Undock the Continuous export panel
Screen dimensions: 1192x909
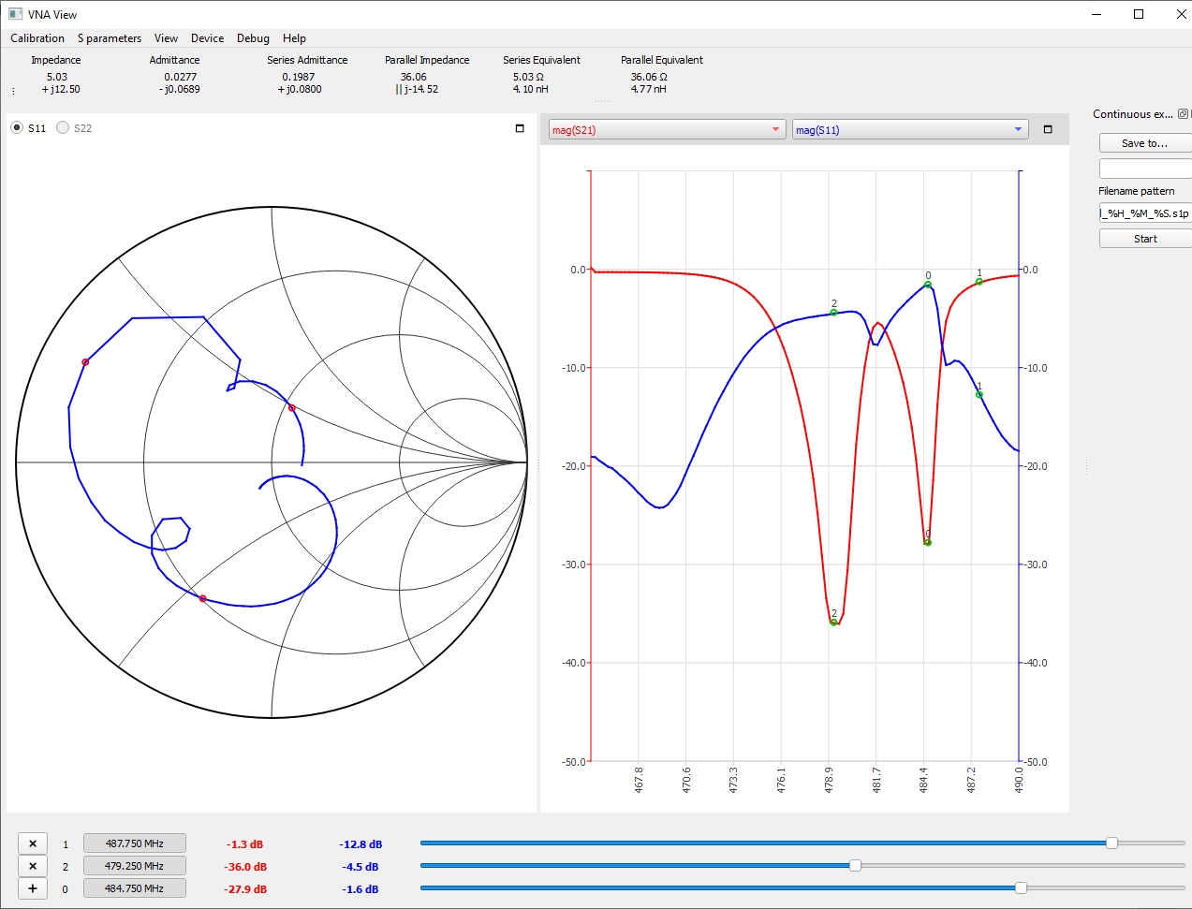(1183, 114)
